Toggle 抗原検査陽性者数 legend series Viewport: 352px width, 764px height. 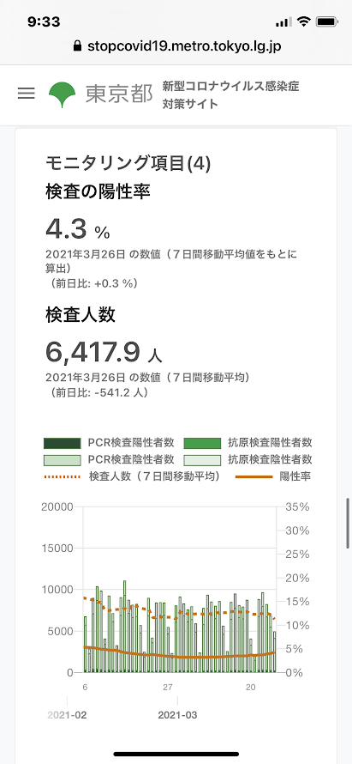248,442
